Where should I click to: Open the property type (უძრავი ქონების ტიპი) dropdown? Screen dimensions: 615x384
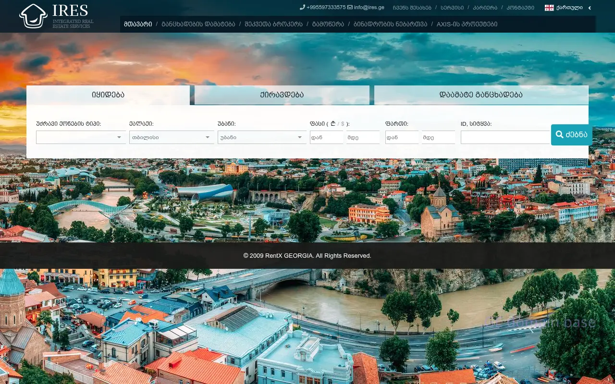click(80, 137)
